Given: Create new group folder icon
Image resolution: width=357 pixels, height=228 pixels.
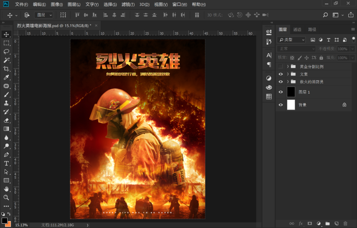Looking at the screenshot, I should click(x=327, y=223).
